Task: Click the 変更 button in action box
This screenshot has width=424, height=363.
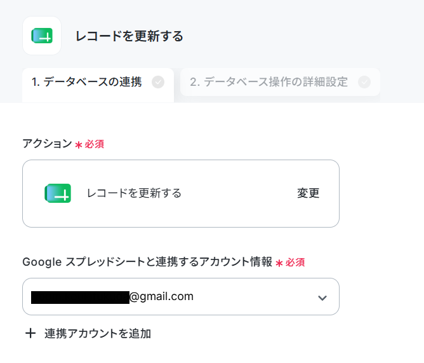Action: 308,193
